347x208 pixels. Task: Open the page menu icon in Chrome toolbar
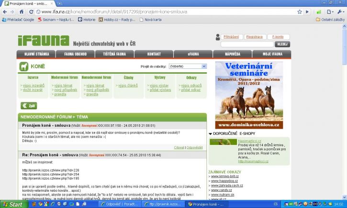(330, 12)
